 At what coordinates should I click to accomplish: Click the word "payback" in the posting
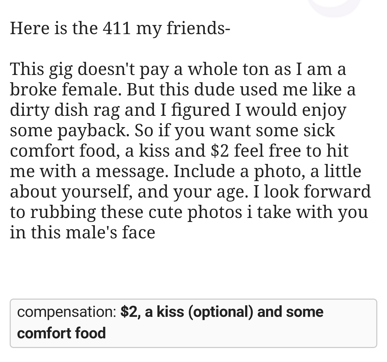(x=91, y=130)
